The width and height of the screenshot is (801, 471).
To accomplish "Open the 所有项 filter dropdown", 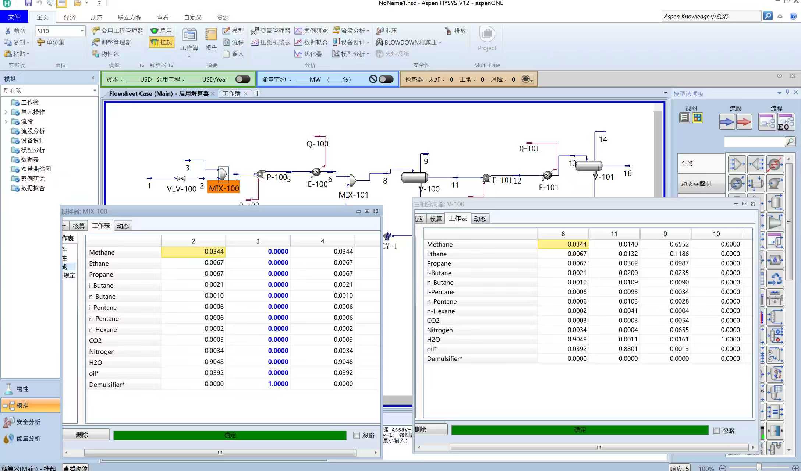I will 95,91.
